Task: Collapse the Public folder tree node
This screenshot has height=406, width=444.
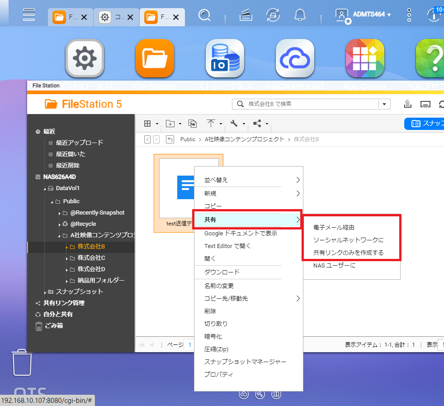Action: tap(52, 202)
